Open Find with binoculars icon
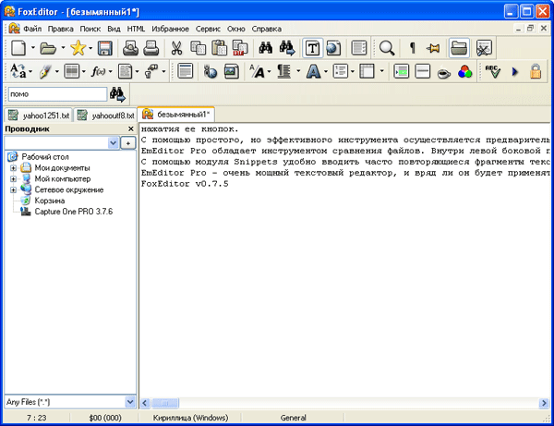 [265, 48]
